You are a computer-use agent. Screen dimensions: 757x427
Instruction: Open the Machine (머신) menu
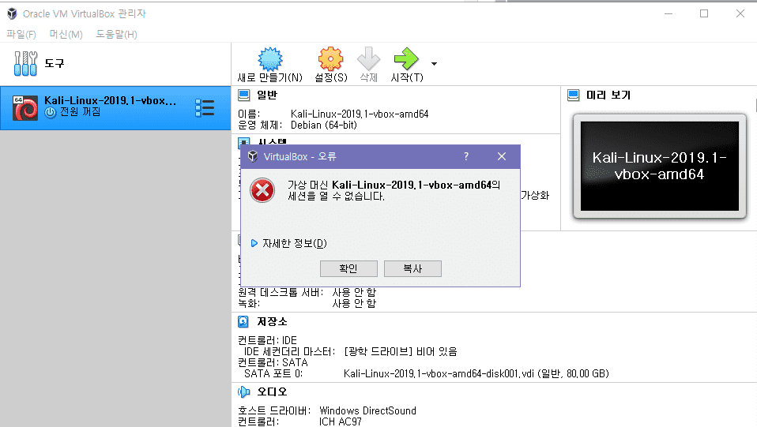[66, 34]
